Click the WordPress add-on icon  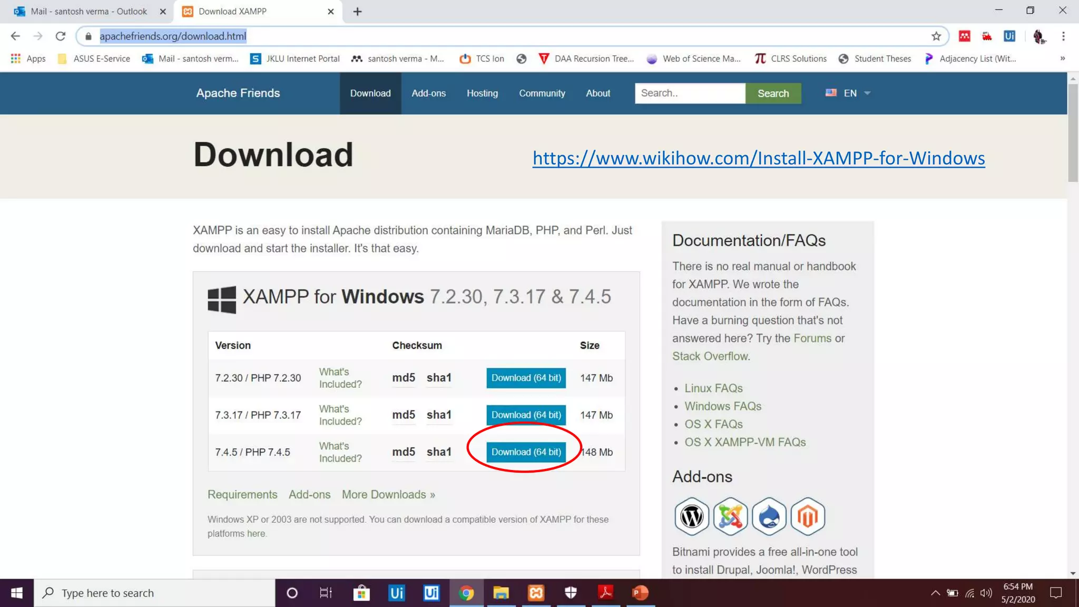691,516
